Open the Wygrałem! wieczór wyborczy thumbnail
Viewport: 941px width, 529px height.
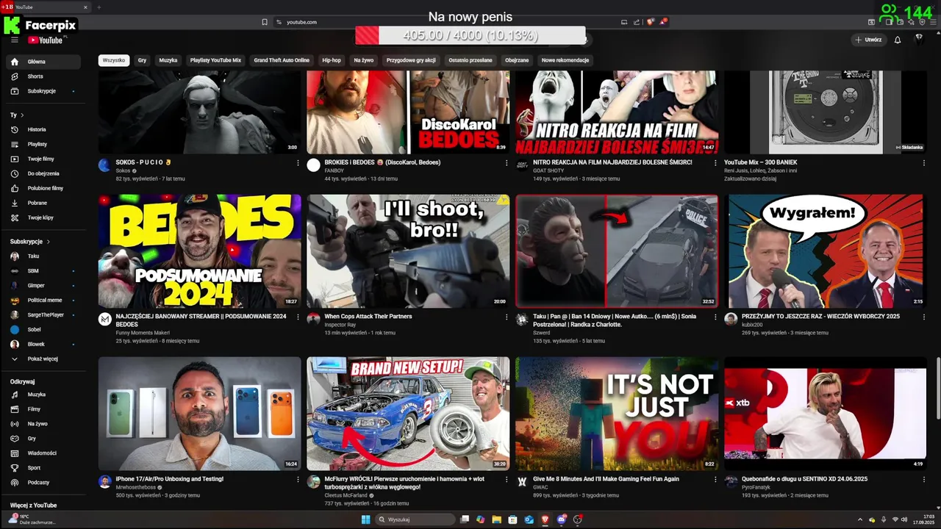pos(825,251)
